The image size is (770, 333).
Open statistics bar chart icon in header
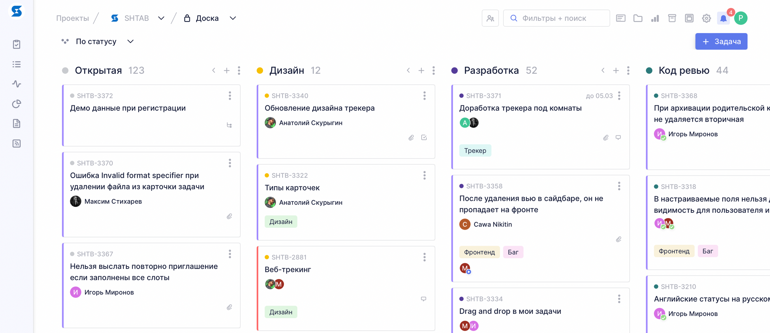click(x=655, y=18)
